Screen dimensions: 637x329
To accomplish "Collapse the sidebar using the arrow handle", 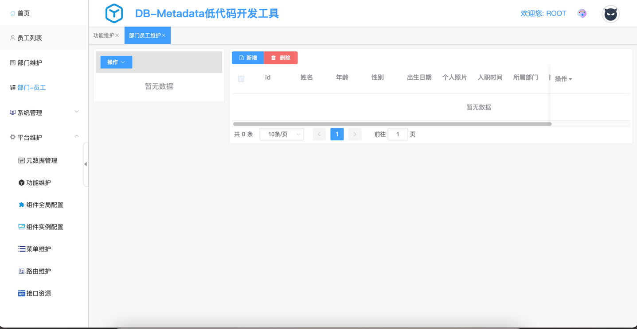I will point(86,164).
